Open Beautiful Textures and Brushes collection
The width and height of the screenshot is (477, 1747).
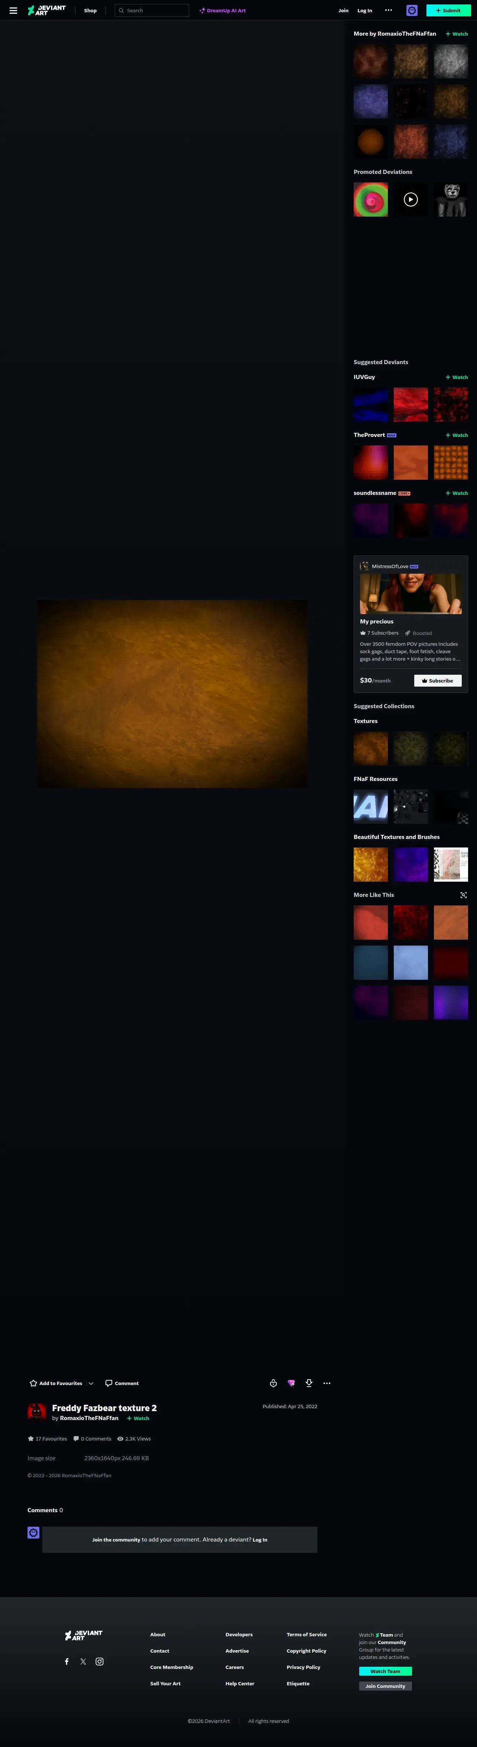tap(396, 837)
